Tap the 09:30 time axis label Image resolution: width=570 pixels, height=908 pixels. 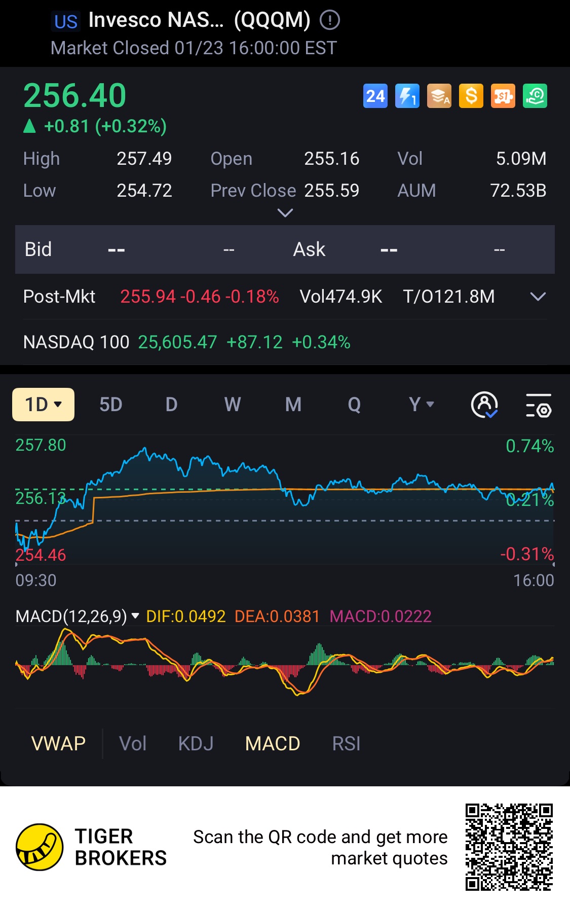tap(36, 580)
